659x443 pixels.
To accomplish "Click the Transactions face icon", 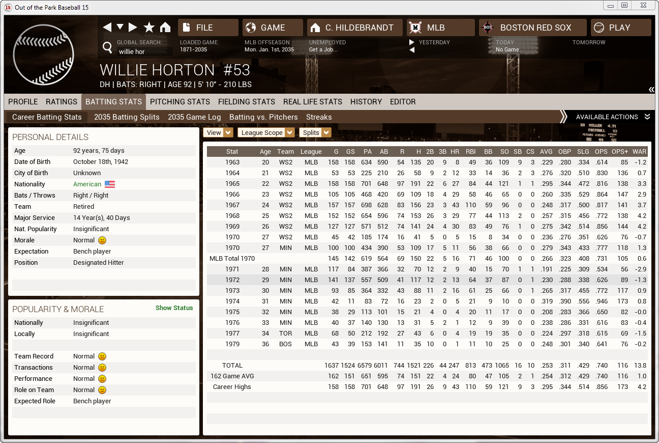I will [x=102, y=368].
